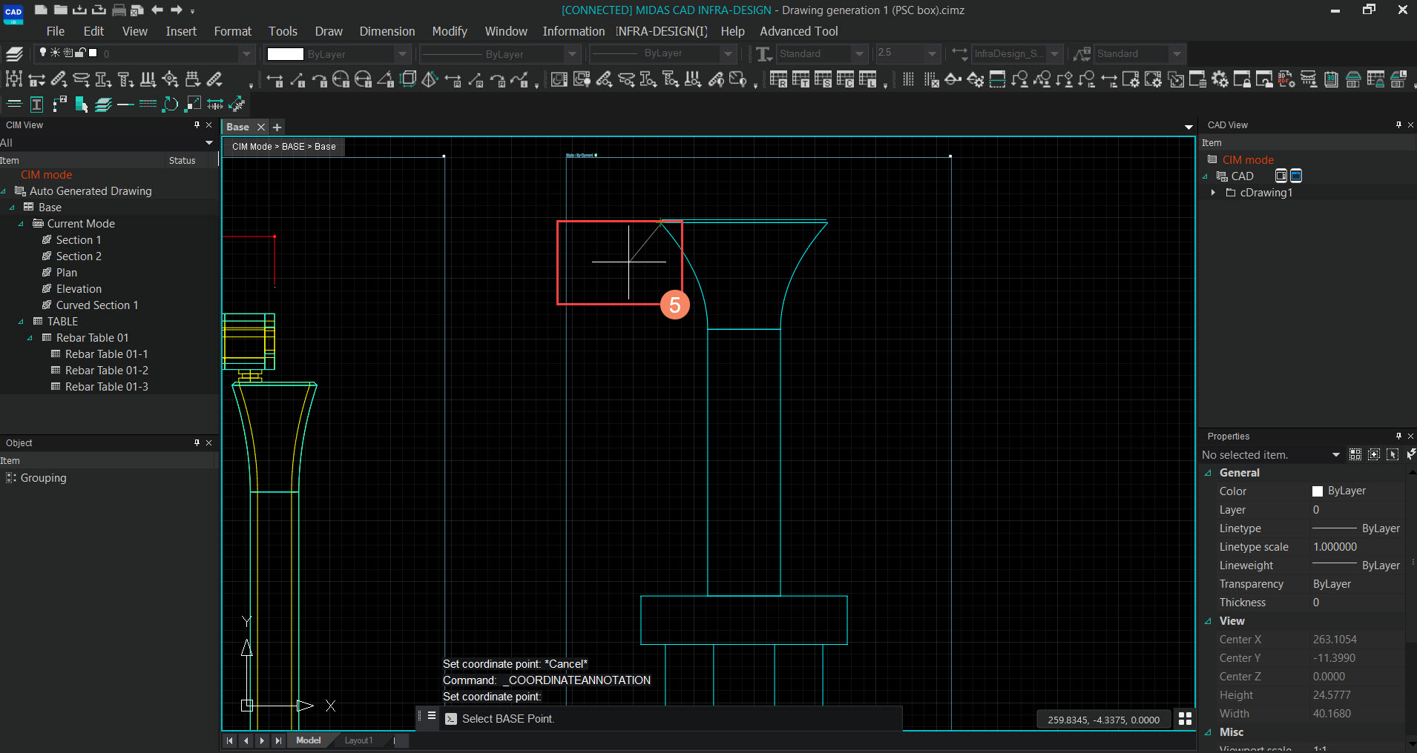Open the InfraDesign_S dimension style dropdown
This screenshot has width=1417, height=753.
[1054, 53]
